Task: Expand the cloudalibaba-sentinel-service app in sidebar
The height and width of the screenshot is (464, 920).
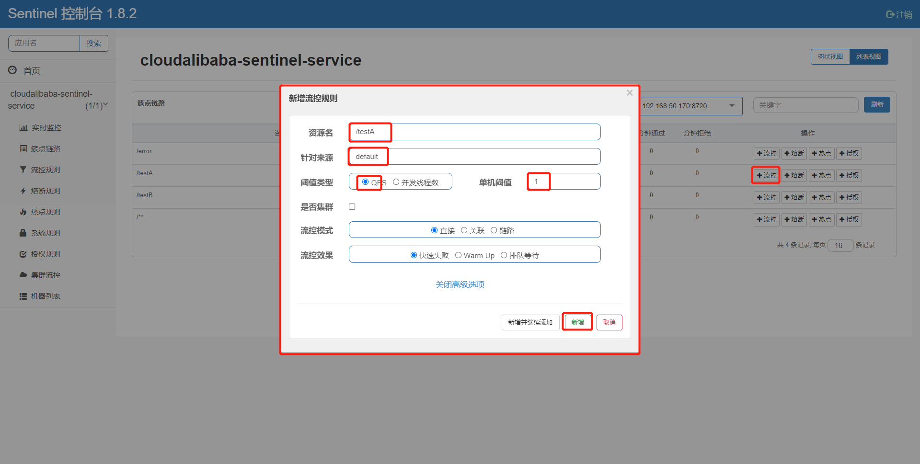Action: (x=57, y=100)
